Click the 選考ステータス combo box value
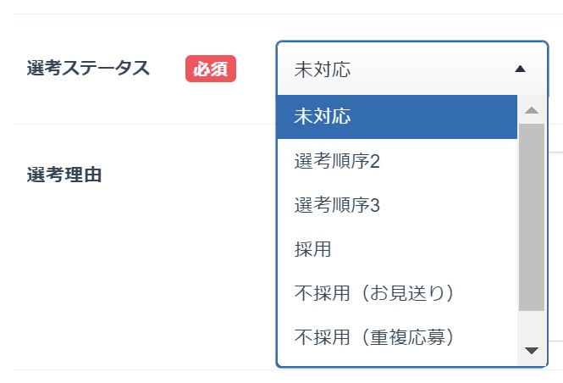Viewport: 563px width, 383px height. (322, 69)
